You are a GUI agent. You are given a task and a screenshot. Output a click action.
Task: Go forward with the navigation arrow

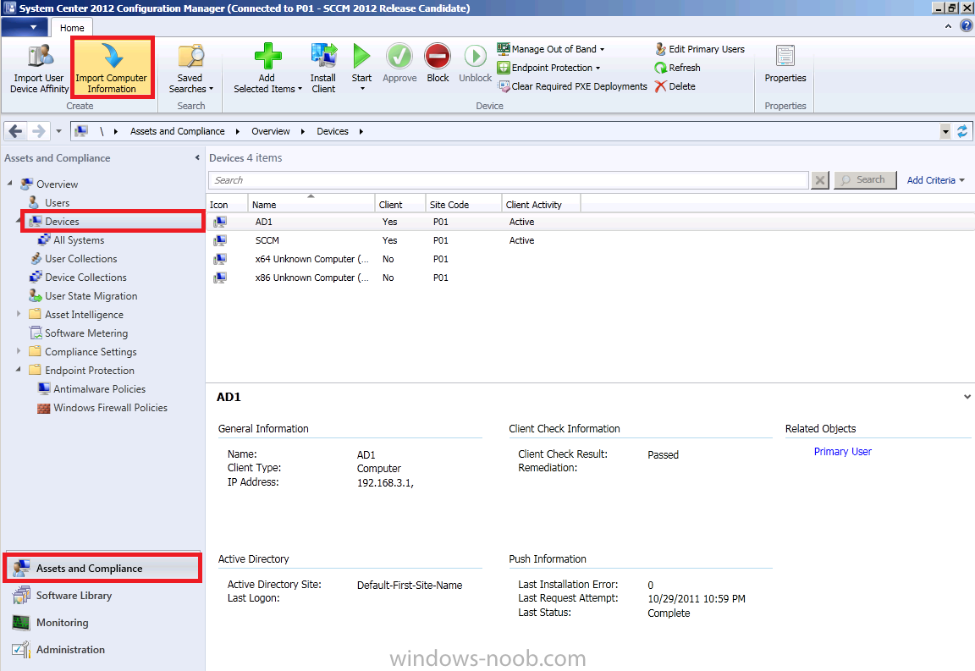(39, 131)
